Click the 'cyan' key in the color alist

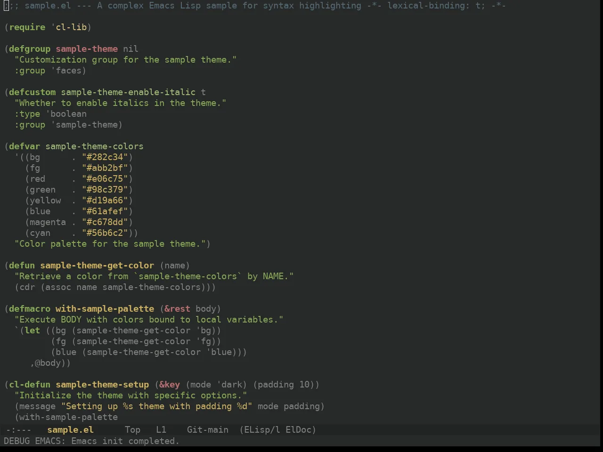coord(40,233)
